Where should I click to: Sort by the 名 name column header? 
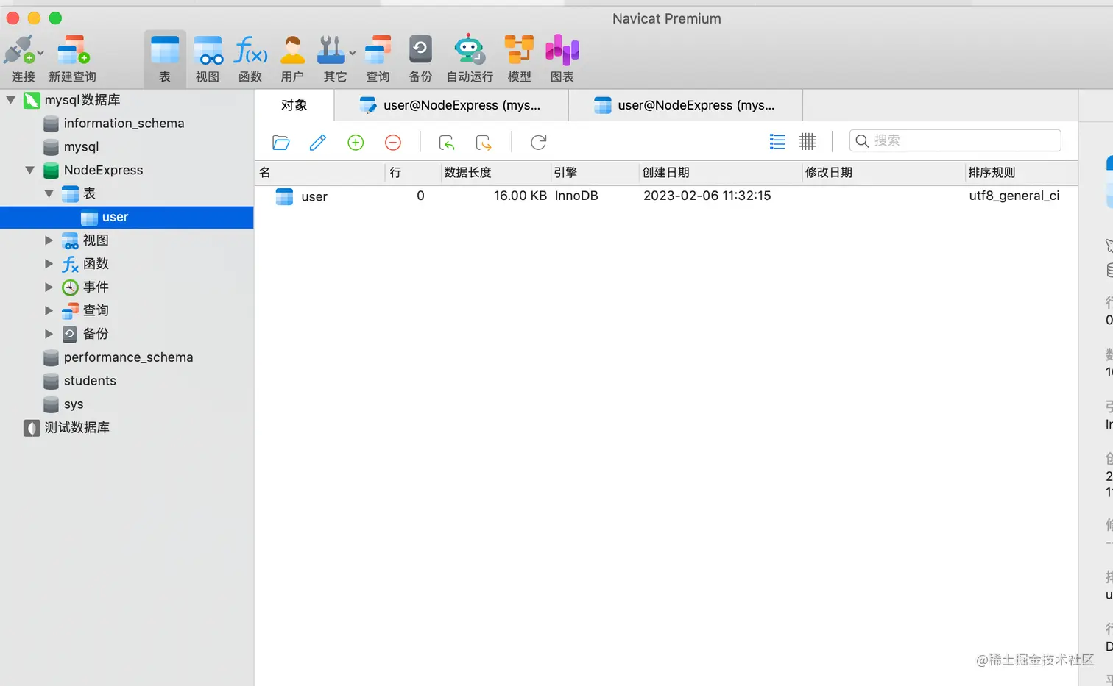[x=320, y=173]
